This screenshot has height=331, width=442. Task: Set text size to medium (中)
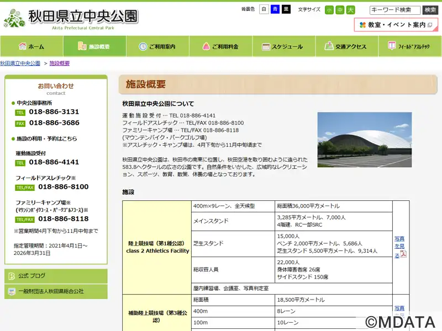tap(340, 10)
